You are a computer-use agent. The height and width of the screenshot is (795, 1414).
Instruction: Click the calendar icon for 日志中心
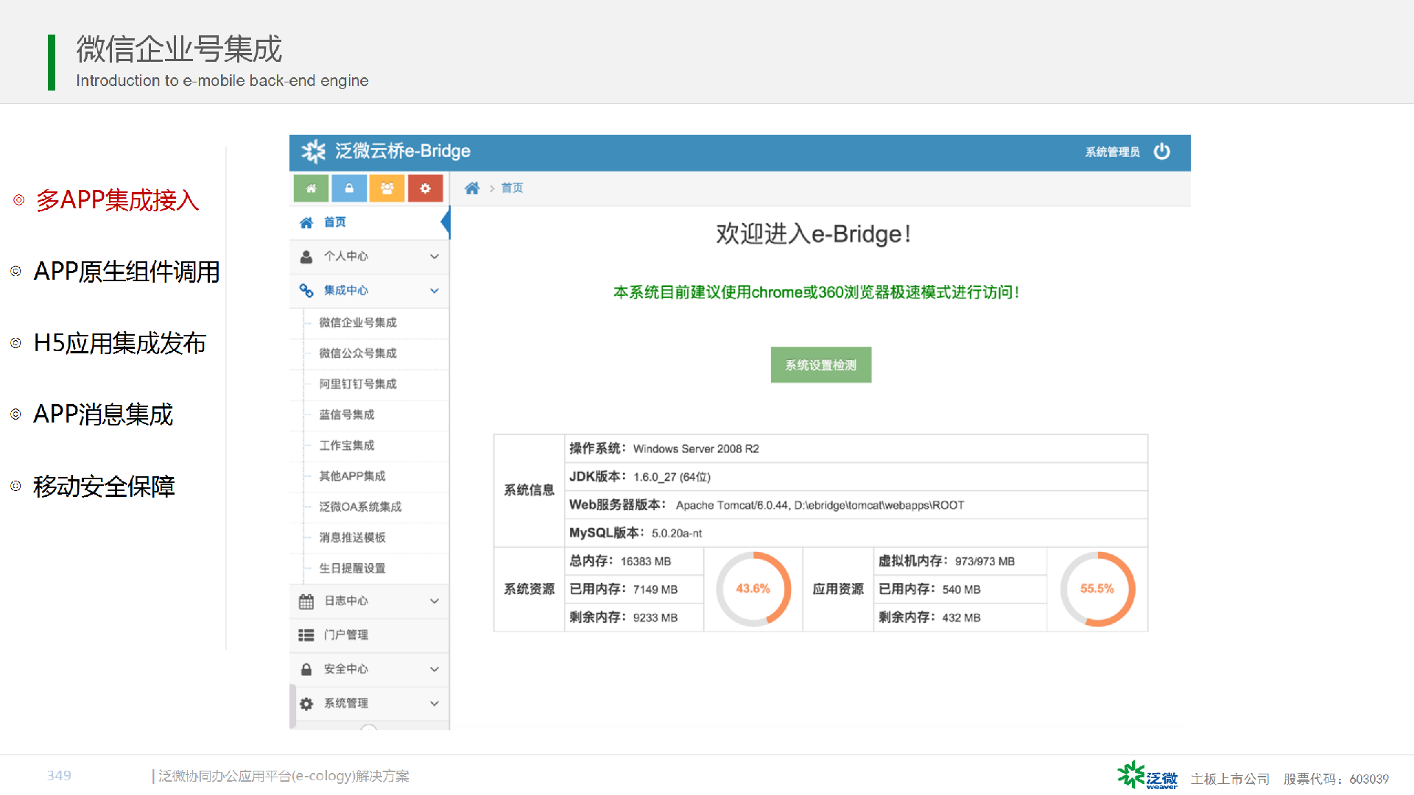pyautogui.click(x=306, y=601)
